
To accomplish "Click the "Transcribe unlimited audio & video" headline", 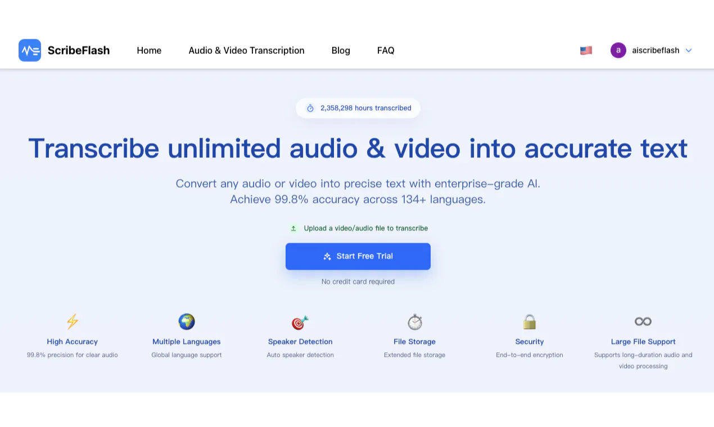I will click(358, 148).
